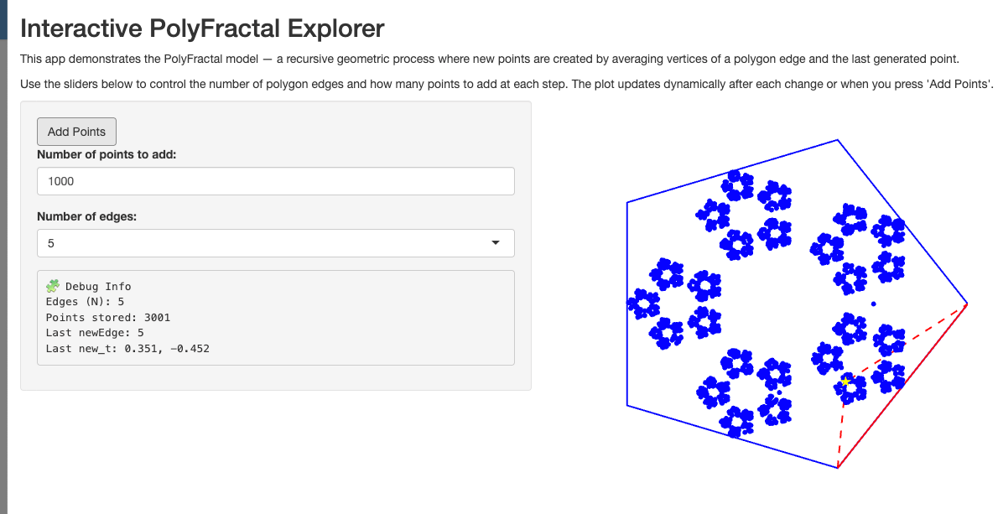Click the Add Points button
This screenshot has height=514, width=998.
pos(76,132)
